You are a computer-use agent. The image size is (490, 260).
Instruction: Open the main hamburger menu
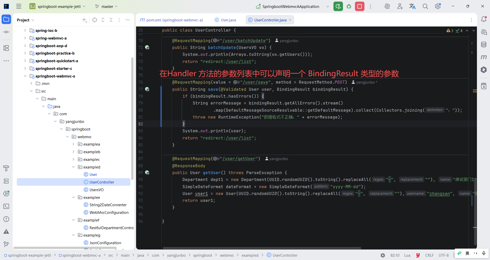point(19,6)
